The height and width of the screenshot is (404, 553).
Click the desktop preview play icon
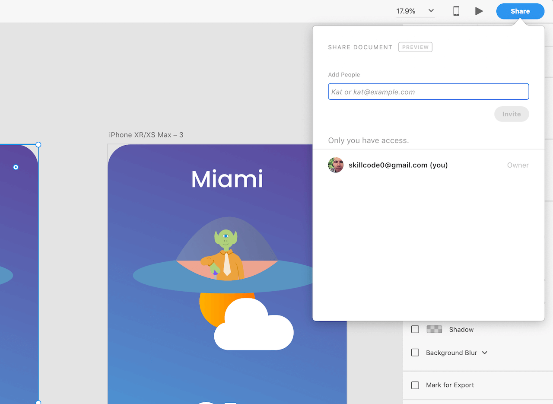tap(479, 11)
